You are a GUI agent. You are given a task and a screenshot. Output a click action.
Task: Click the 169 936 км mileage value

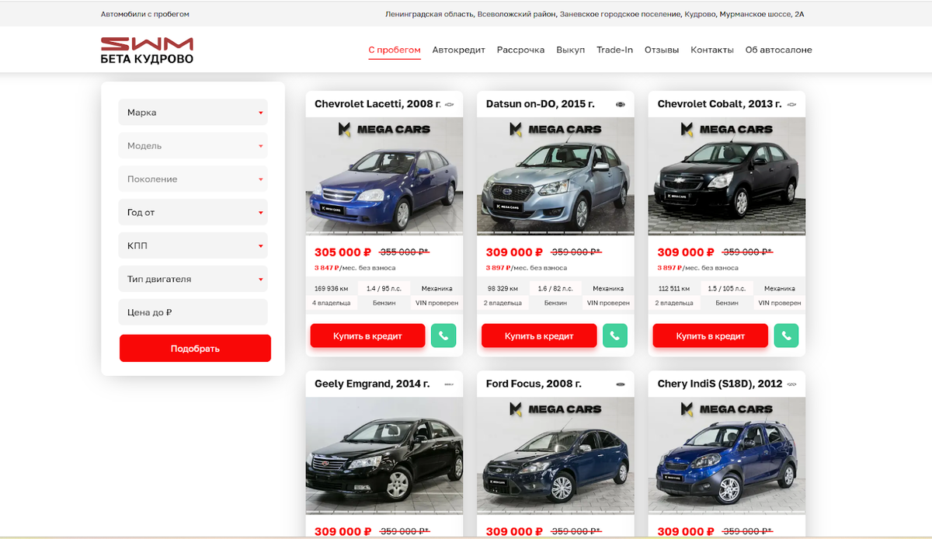coord(332,288)
